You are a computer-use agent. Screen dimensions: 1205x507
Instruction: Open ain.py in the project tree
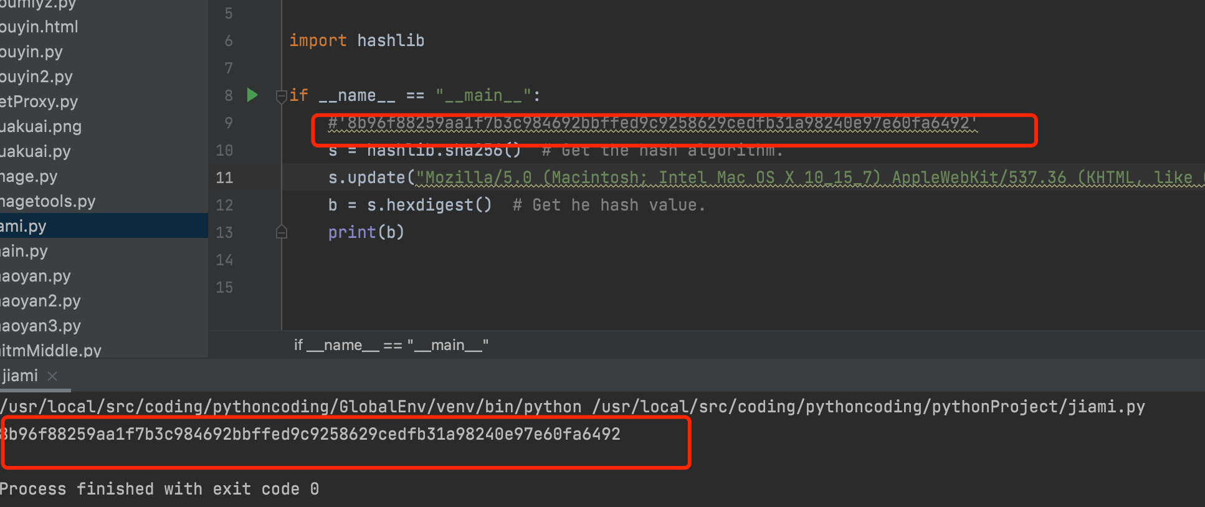tap(24, 251)
